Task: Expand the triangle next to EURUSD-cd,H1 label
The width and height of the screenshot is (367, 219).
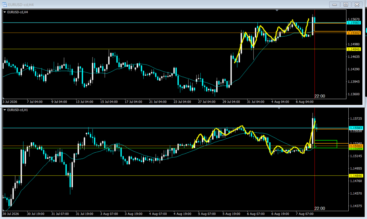Action: (x=5, y=110)
